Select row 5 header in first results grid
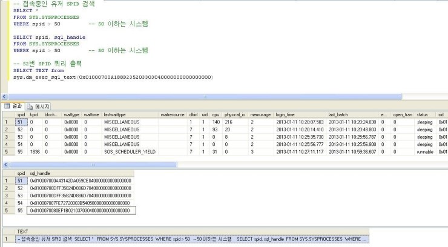Screen dimensions: 448x247 (x=7, y=153)
